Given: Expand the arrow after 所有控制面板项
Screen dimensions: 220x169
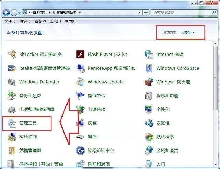Looking at the screenshot, I should (80, 12).
